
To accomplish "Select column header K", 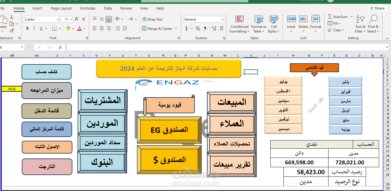I will (251, 55).
